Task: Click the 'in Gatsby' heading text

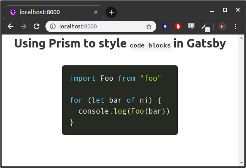Action: click(x=200, y=43)
